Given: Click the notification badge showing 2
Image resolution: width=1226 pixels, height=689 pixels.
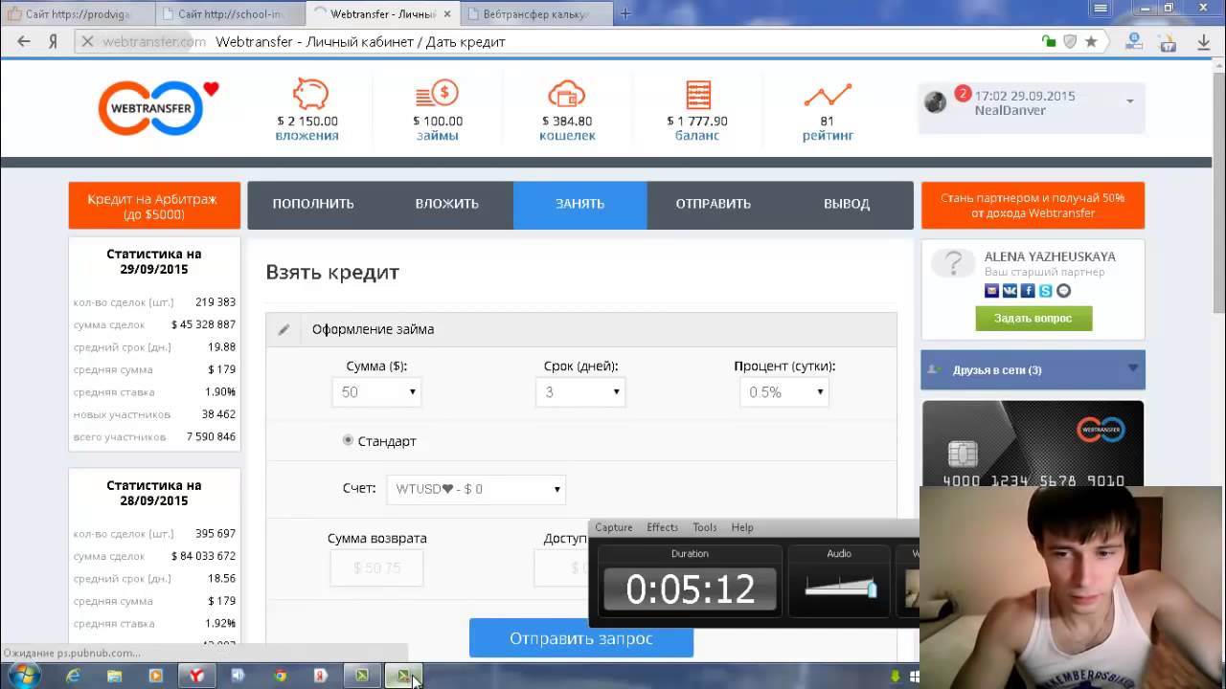Looking at the screenshot, I should click(963, 94).
